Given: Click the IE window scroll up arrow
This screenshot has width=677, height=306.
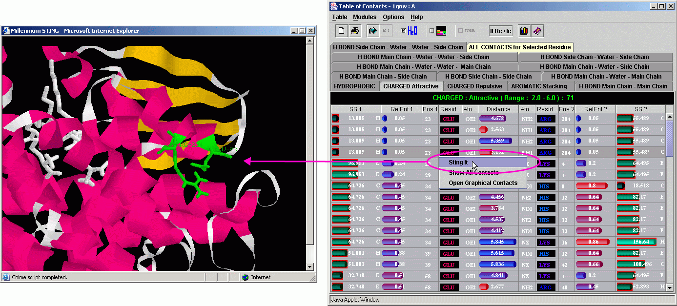Looking at the screenshot, I should point(309,41).
